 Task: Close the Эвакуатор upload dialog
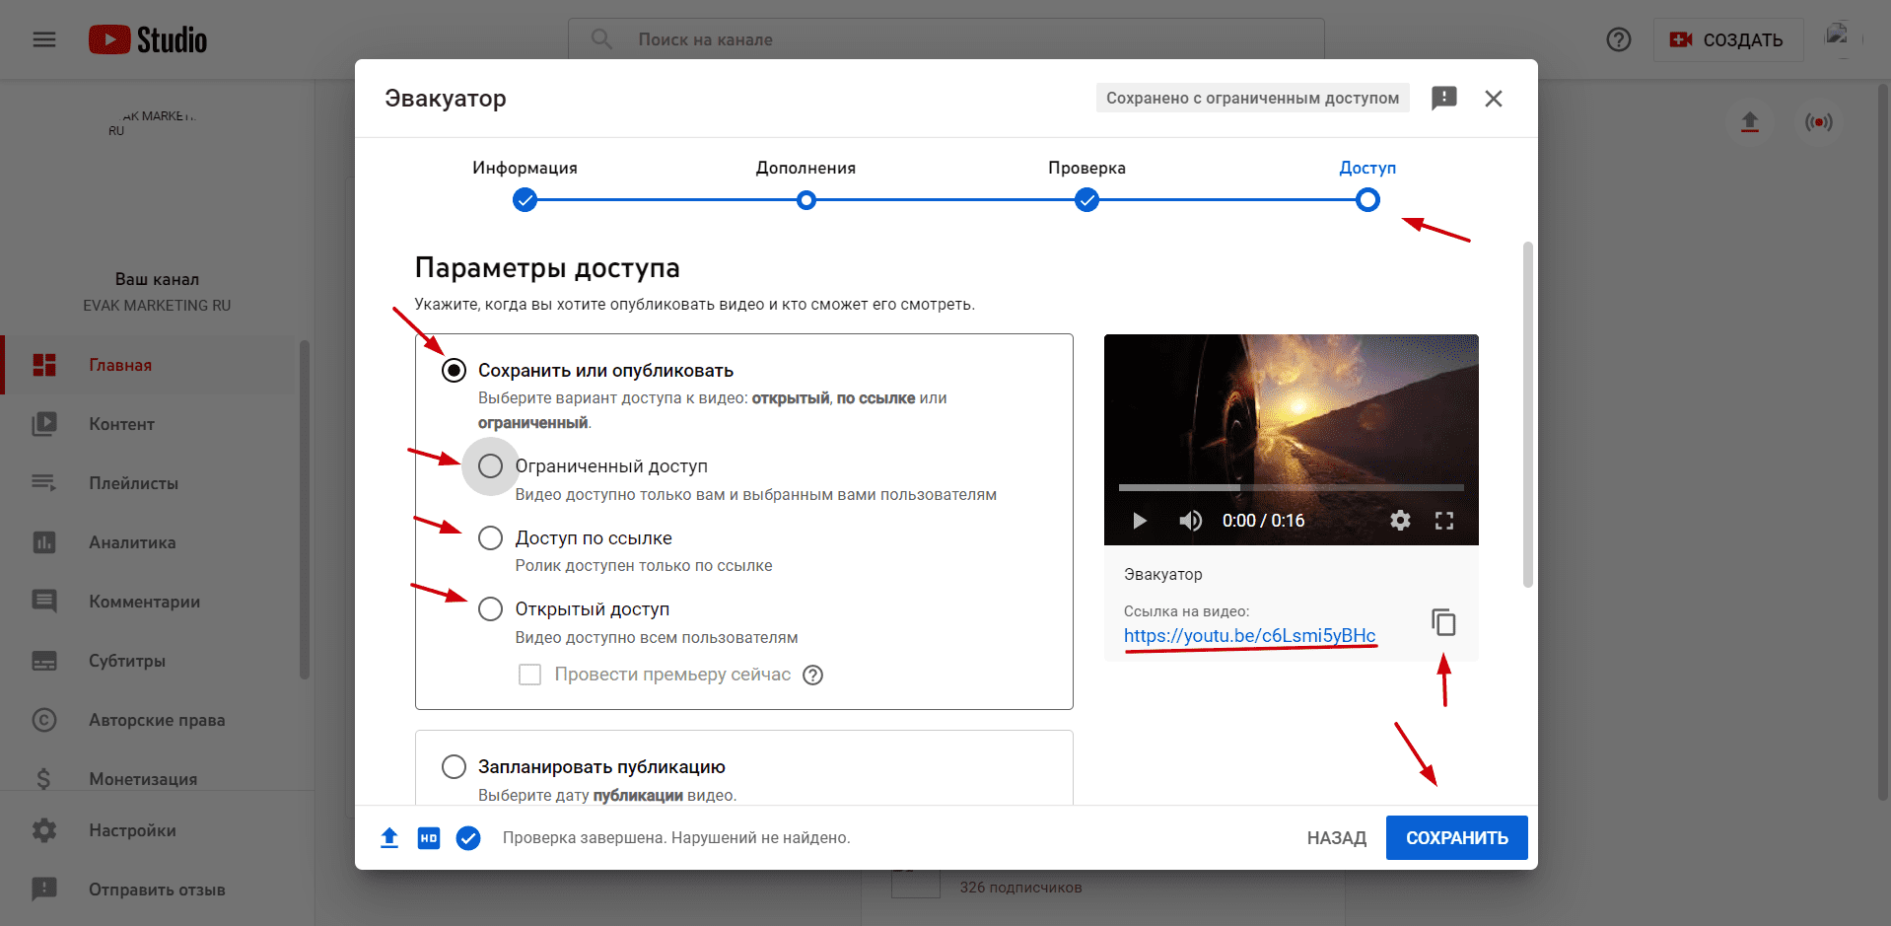[x=1493, y=99]
